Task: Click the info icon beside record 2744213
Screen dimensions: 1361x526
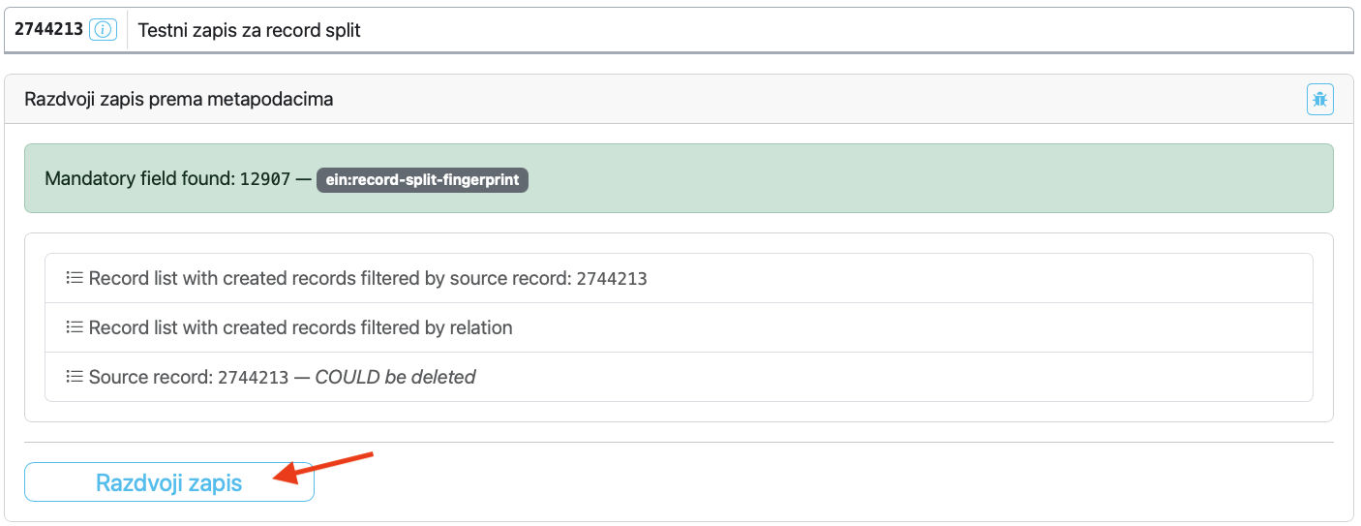Action: coord(103,30)
